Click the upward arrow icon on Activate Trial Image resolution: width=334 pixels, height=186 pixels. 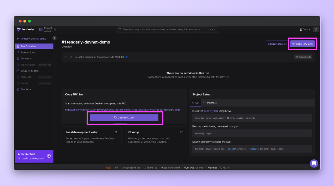49,156
